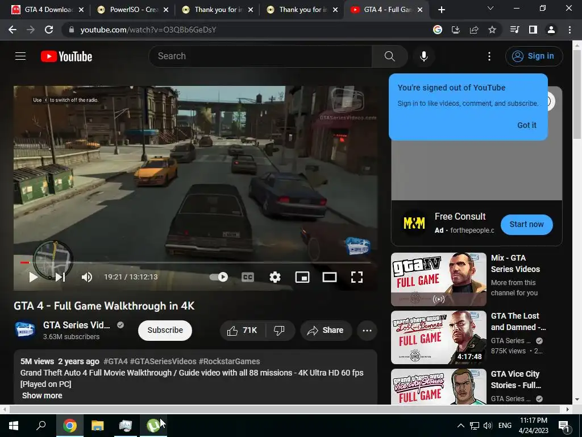Image resolution: width=582 pixels, height=437 pixels.
Task: Seek on the video progress bar
Action: 196,262
